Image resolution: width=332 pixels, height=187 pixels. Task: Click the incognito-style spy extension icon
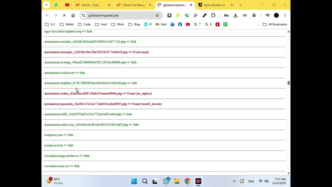pyautogui.click(x=254, y=15)
